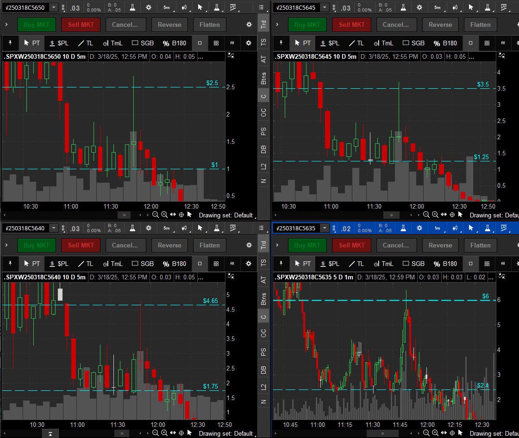This screenshot has height=438, width=519.
Task: Expand the symbol dropdown for C5645
Action: (x=325, y=7)
